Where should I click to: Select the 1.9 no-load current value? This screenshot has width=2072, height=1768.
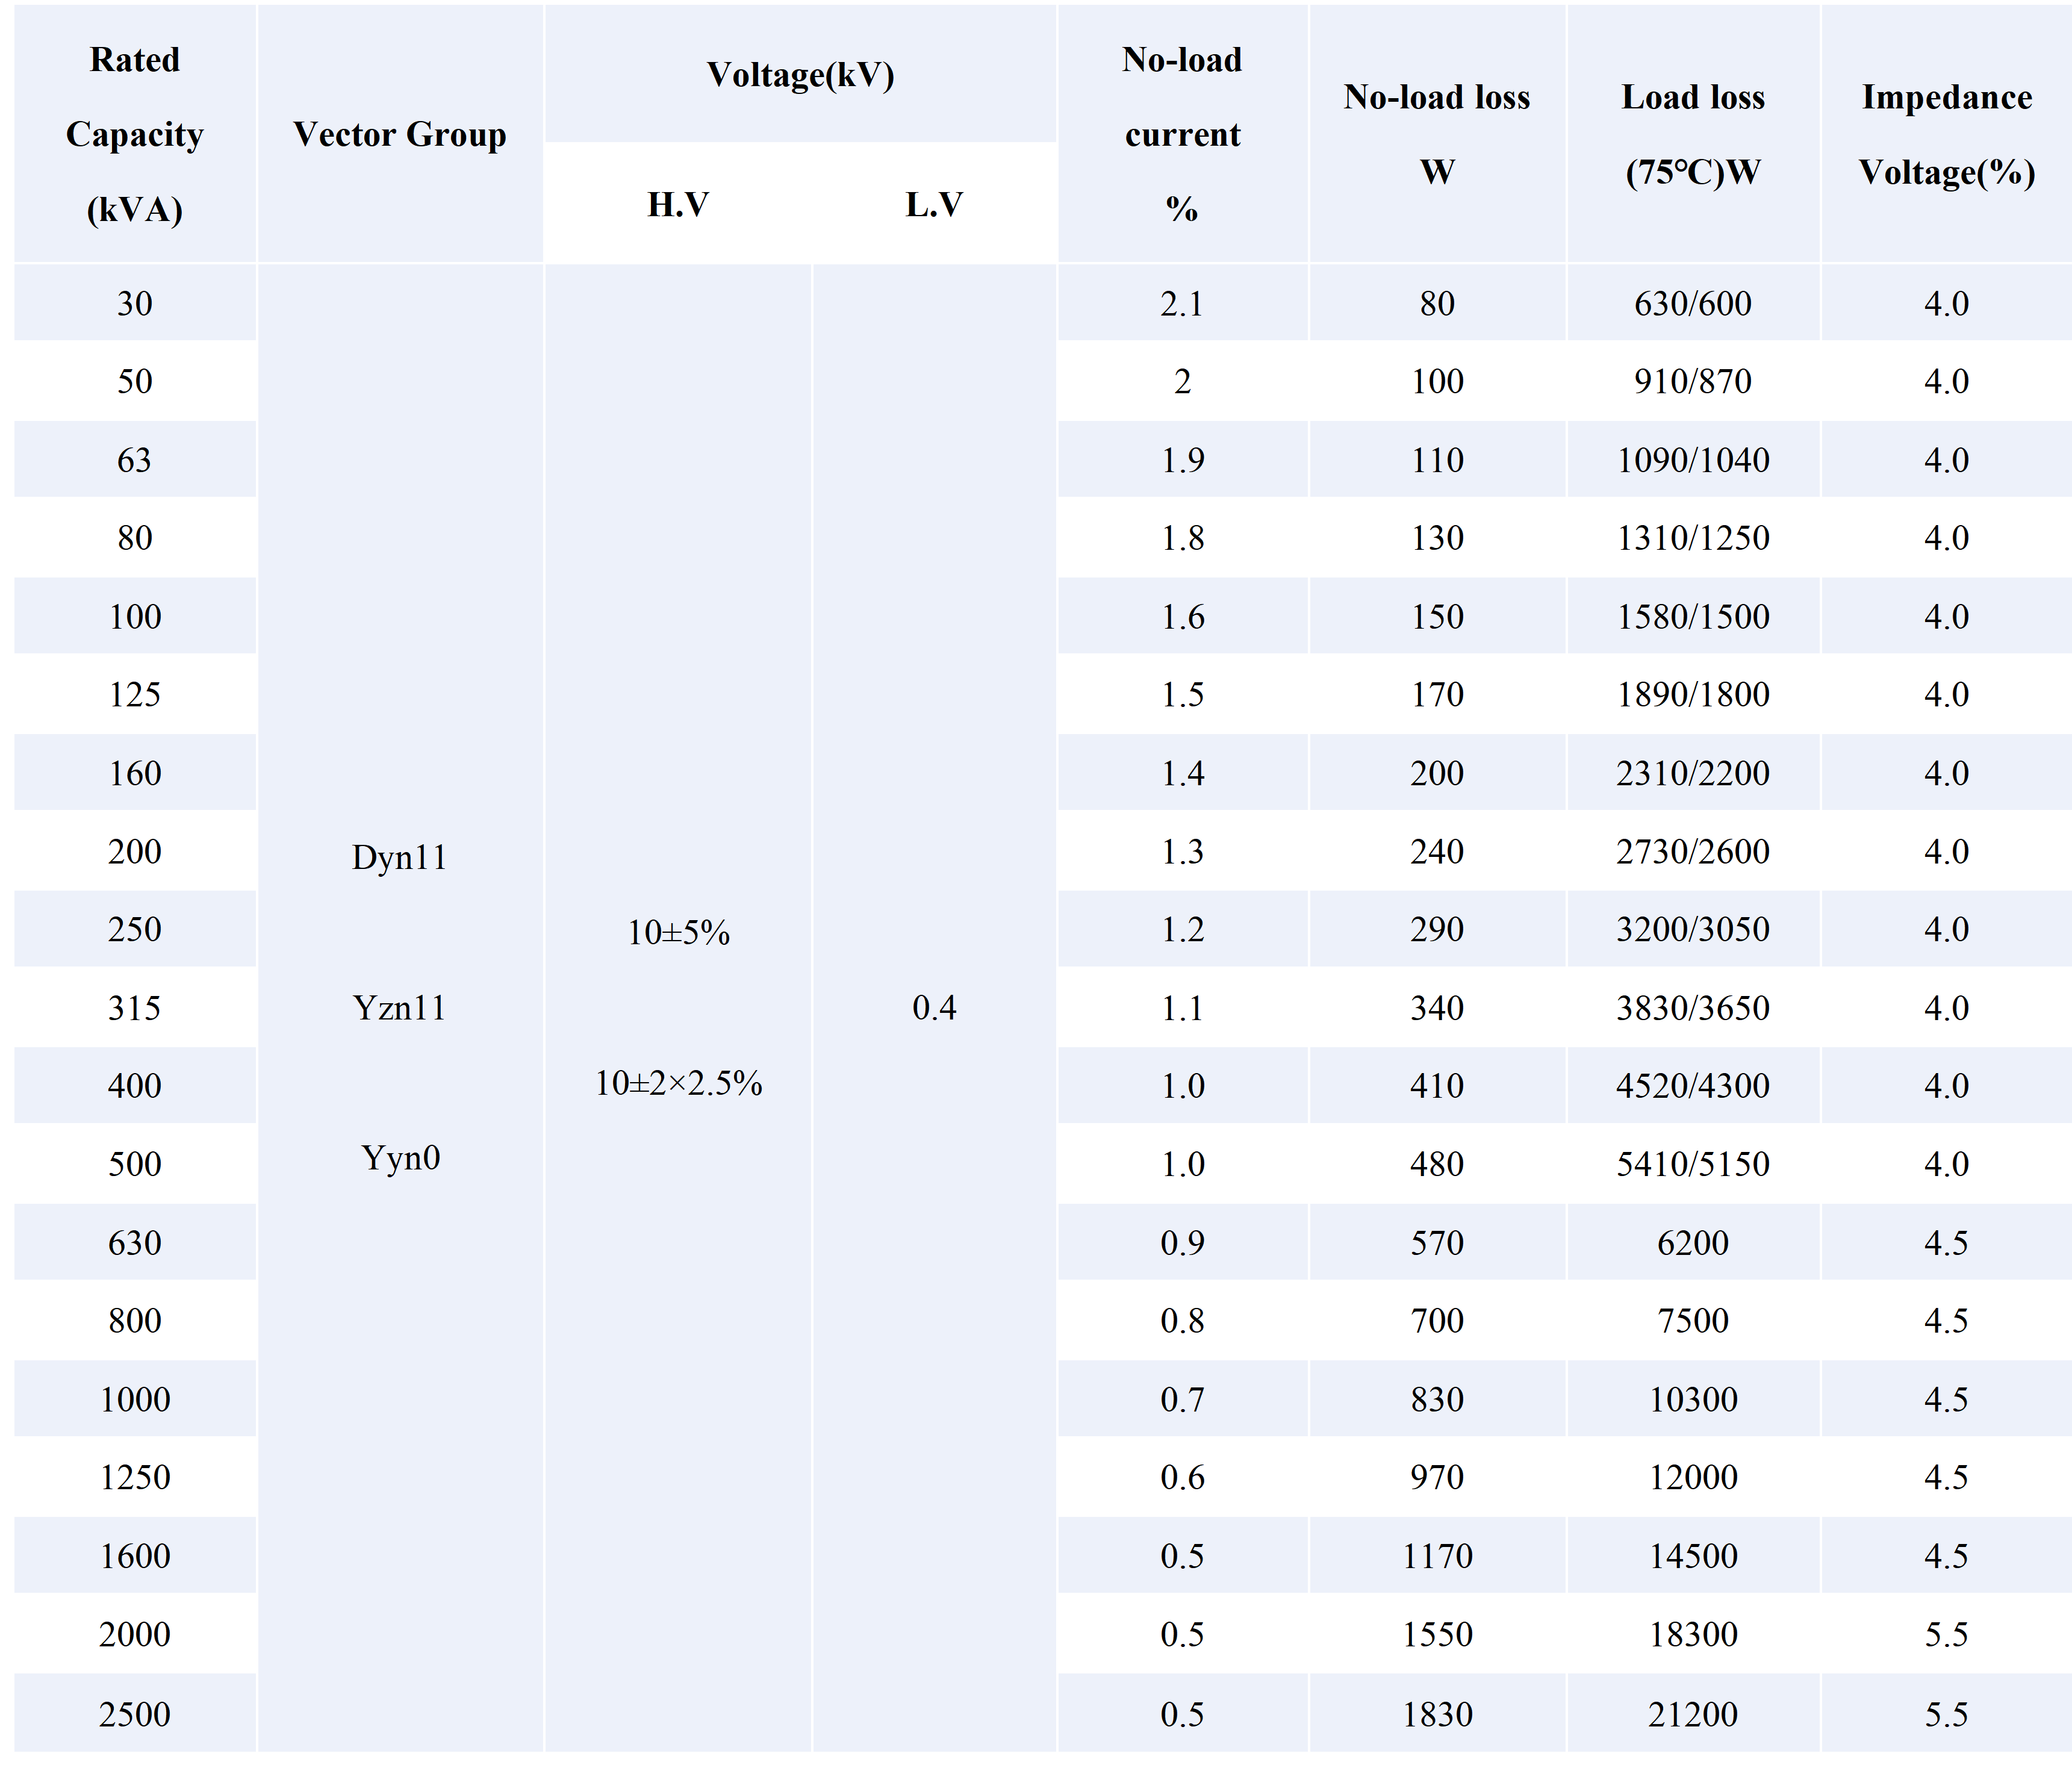(x=1182, y=460)
